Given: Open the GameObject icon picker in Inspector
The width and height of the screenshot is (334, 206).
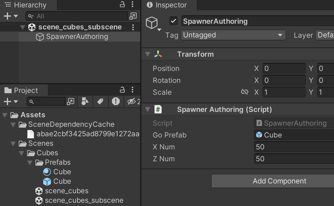Looking at the screenshot, I should pyautogui.click(x=153, y=23).
